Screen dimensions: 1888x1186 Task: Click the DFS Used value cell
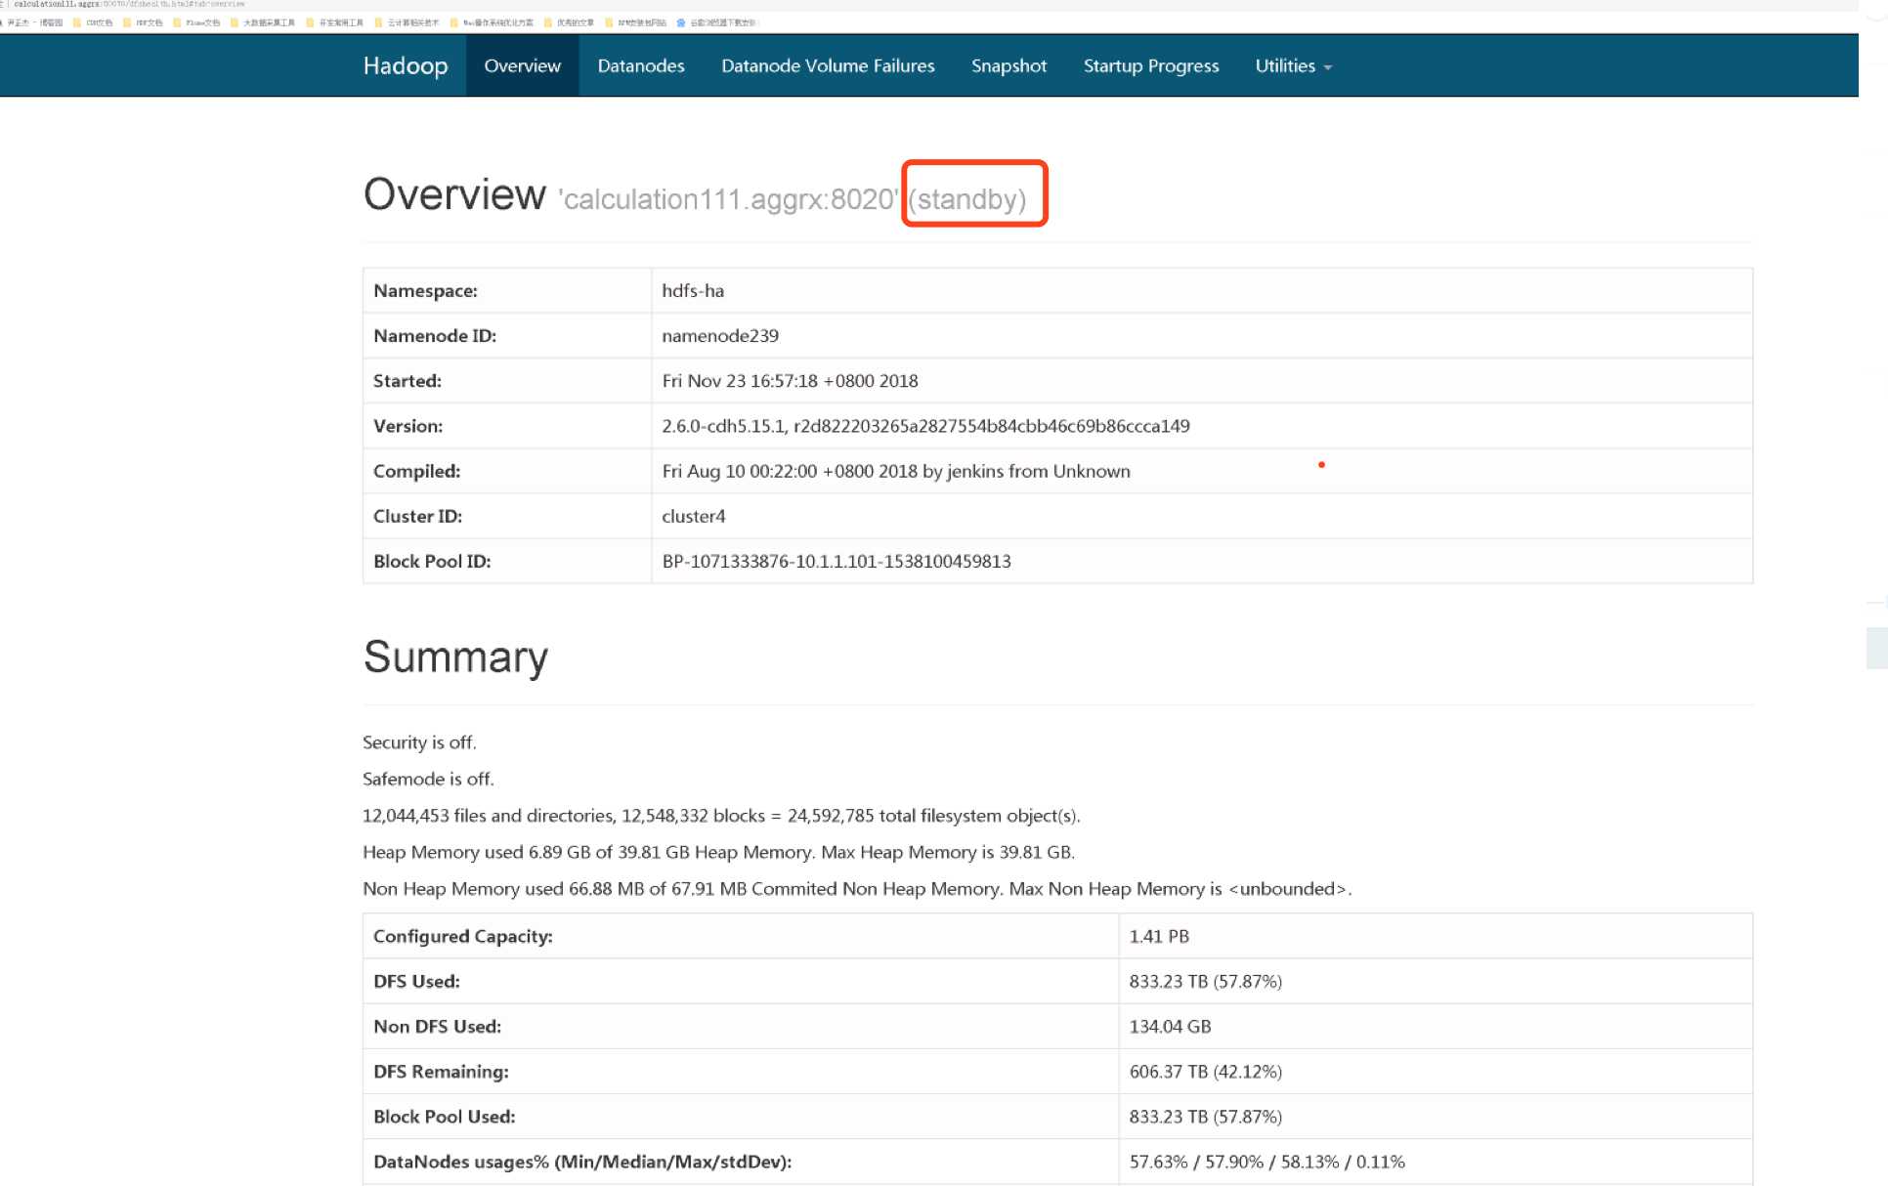click(x=1205, y=981)
